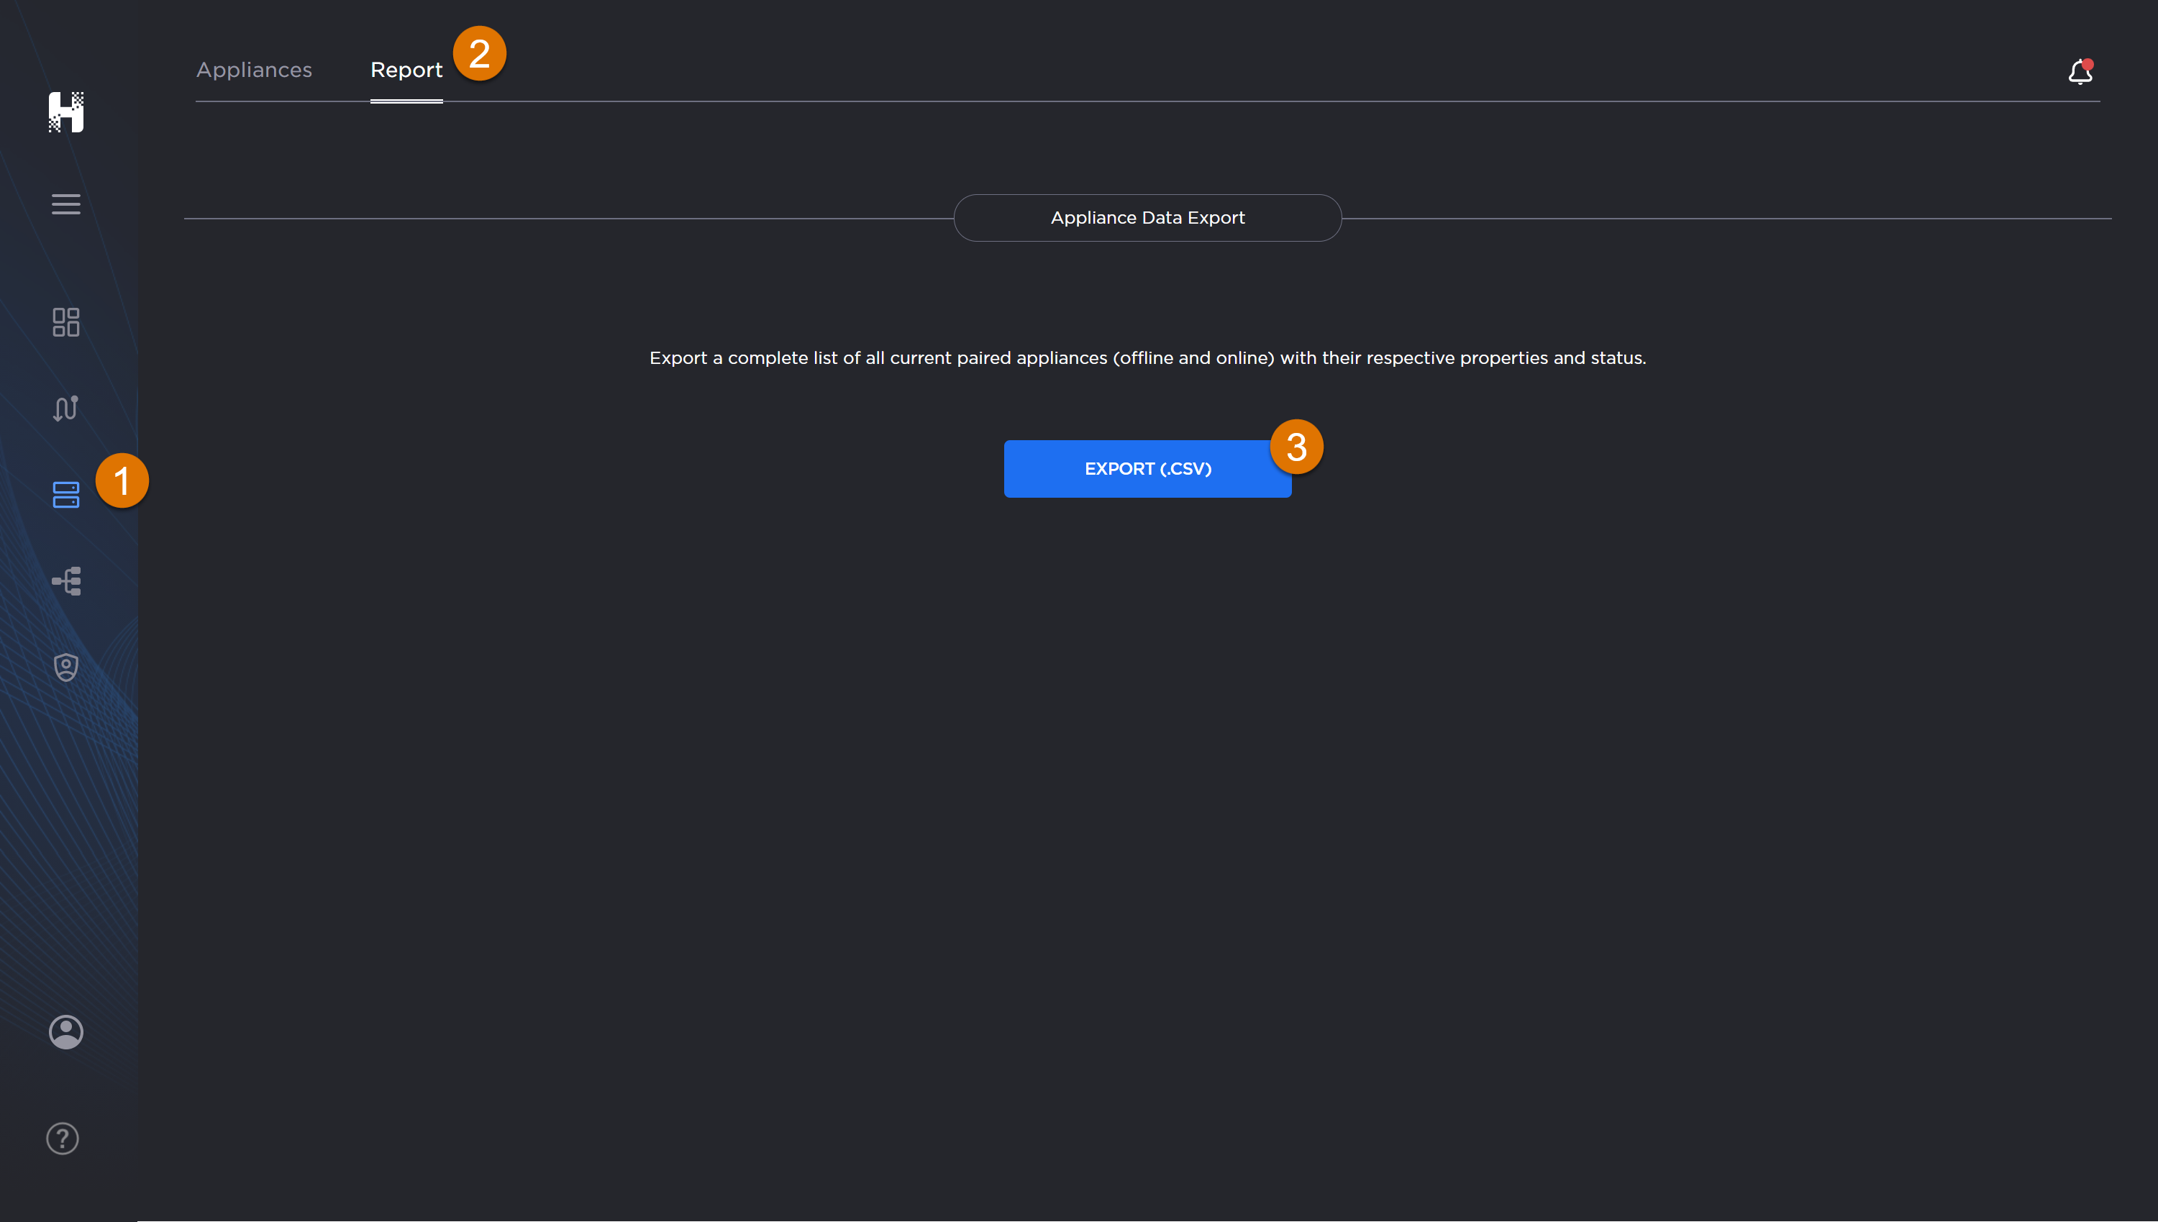2158x1222 pixels.
Task: Click the underline beneath the Report tab
Action: pos(406,101)
